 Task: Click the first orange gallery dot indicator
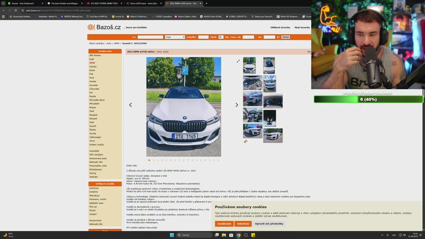click(149, 160)
